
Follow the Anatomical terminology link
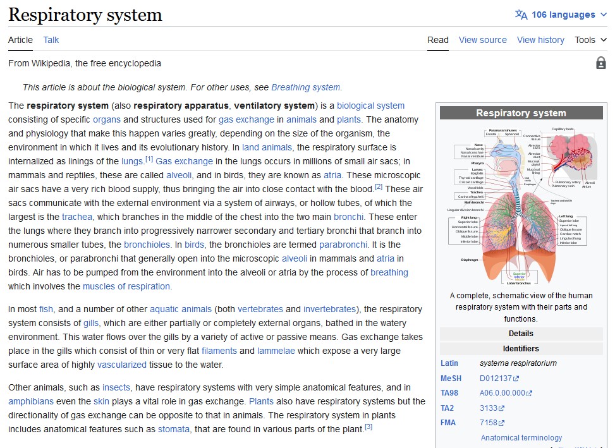[x=521, y=437]
